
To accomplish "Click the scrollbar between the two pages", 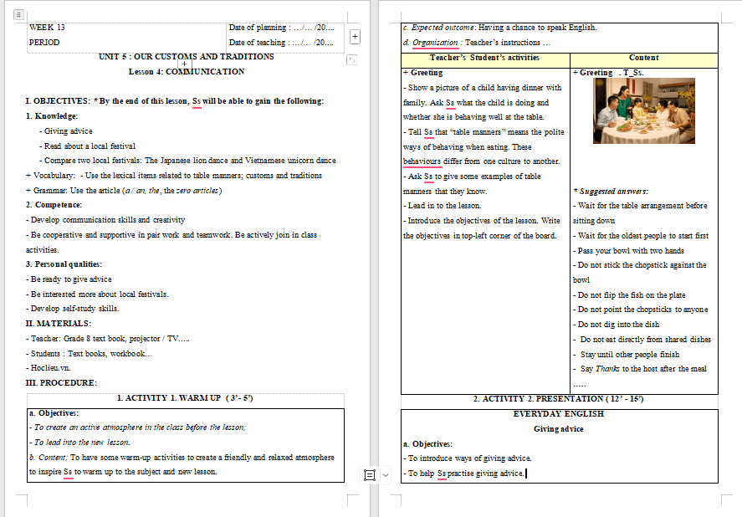I will tap(372, 251).
